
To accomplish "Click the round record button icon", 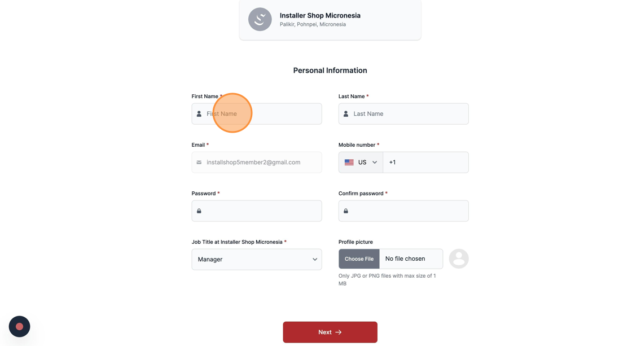I will pos(19,326).
